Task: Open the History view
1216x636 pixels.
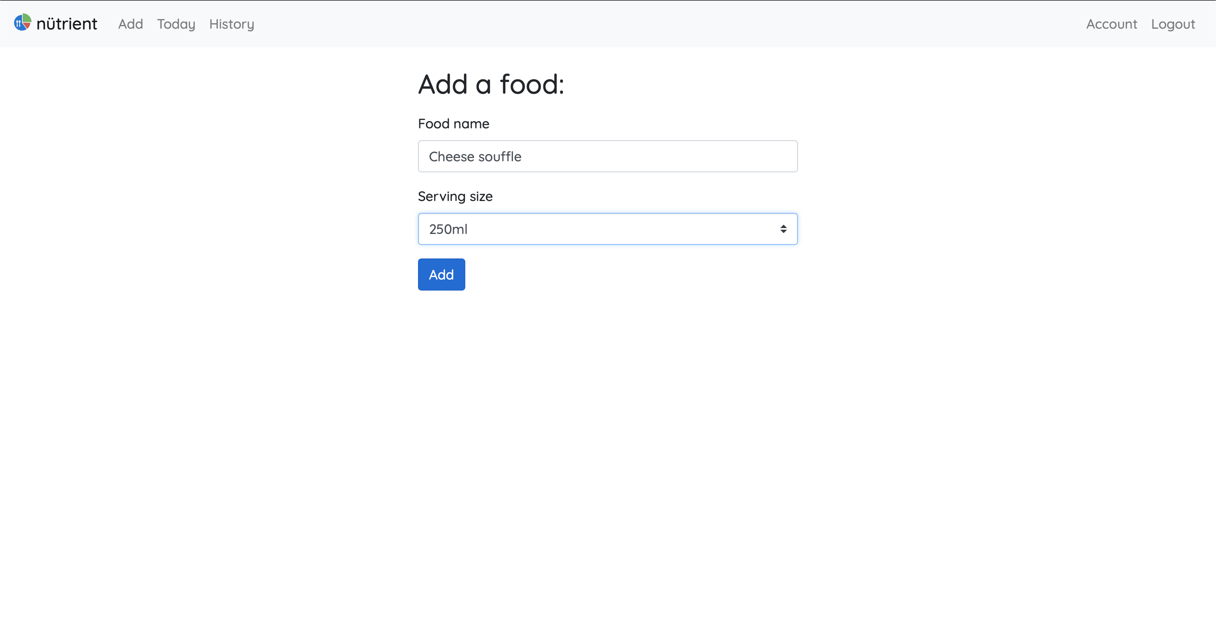Action: click(x=232, y=24)
